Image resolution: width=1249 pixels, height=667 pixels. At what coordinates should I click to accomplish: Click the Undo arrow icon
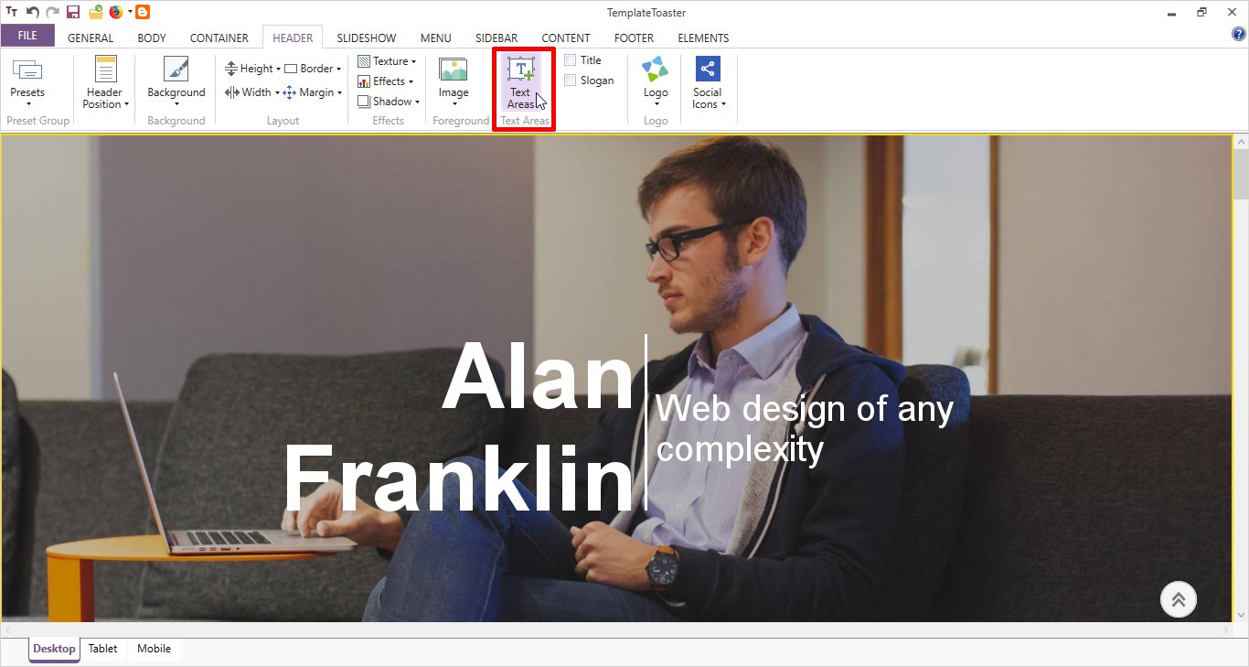(x=33, y=13)
